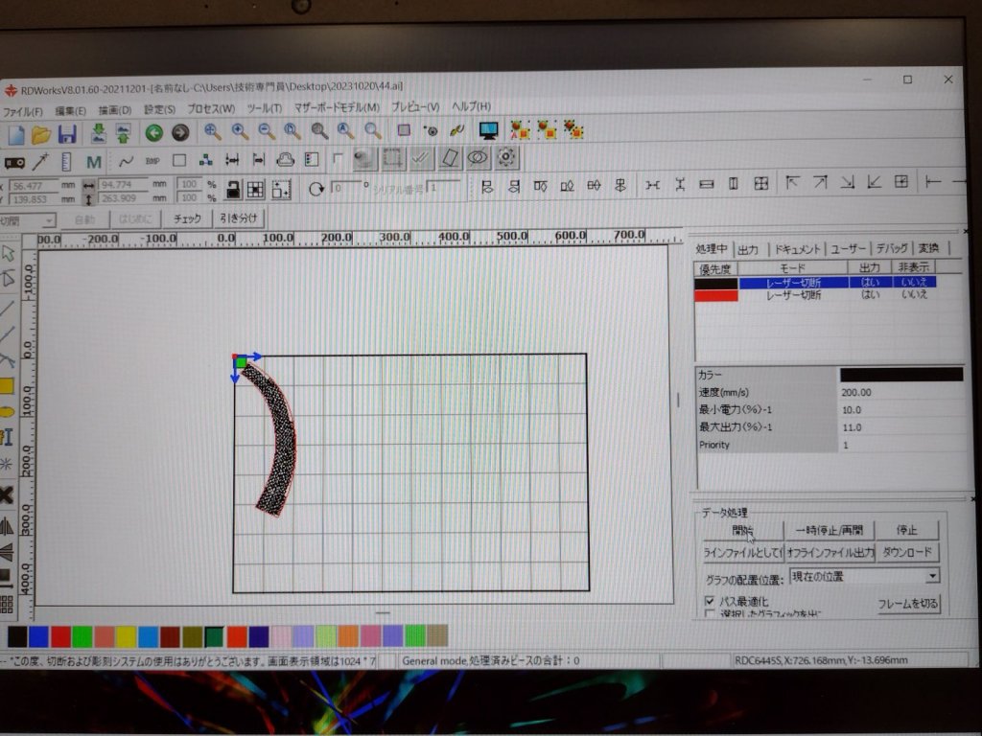Click the preview monitor icon in toolbar
The width and height of the screenshot is (982, 736).
pos(489,131)
